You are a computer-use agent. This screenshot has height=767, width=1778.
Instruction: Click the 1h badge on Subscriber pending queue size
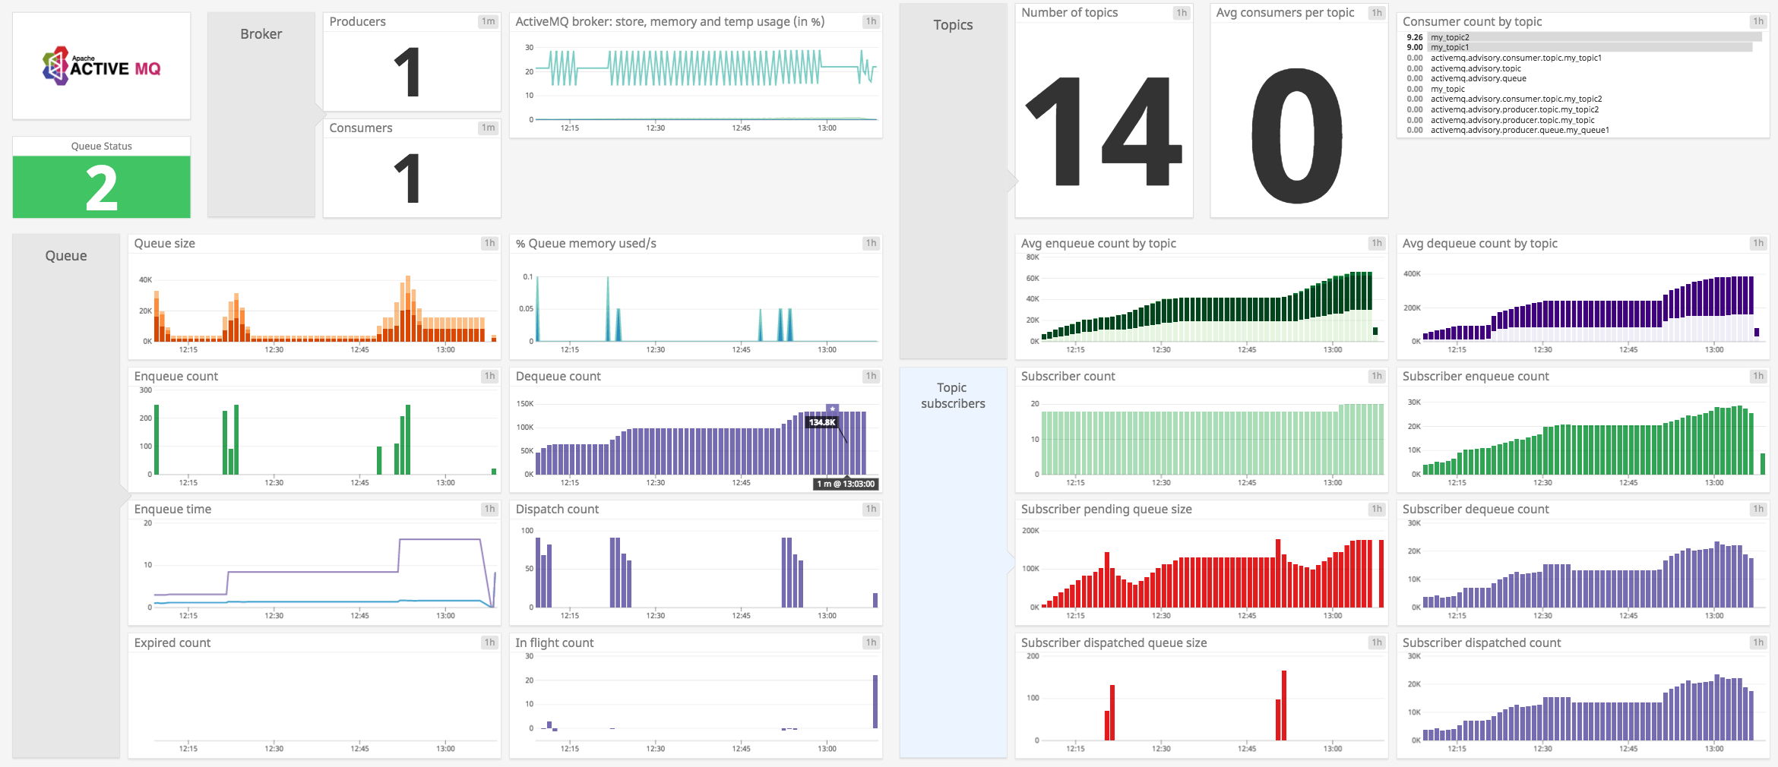[x=1376, y=509]
